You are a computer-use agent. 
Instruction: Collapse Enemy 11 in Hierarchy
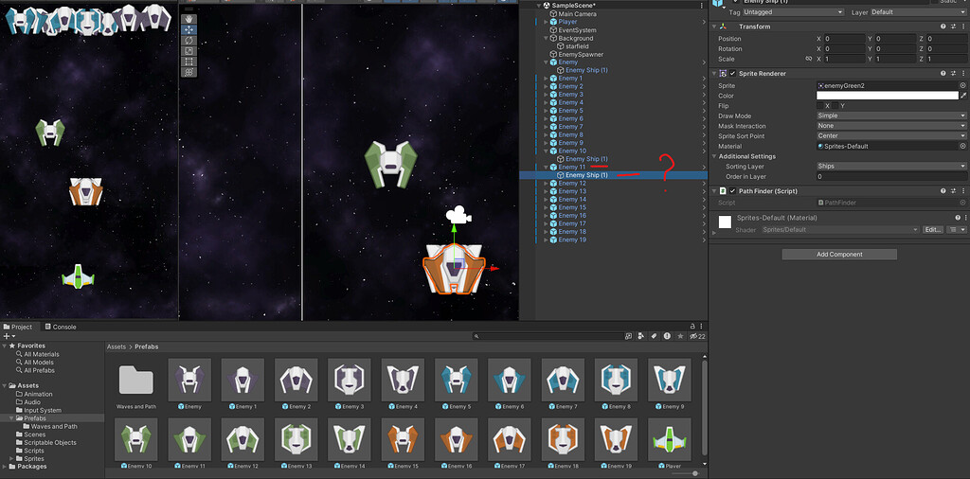click(x=547, y=167)
